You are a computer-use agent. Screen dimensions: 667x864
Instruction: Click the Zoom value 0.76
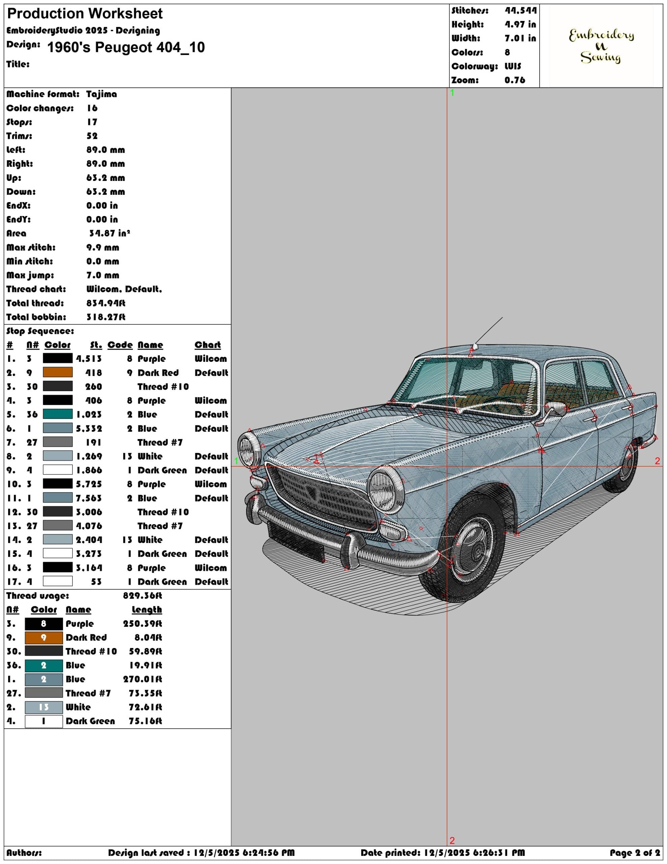(x=515, y=80)
